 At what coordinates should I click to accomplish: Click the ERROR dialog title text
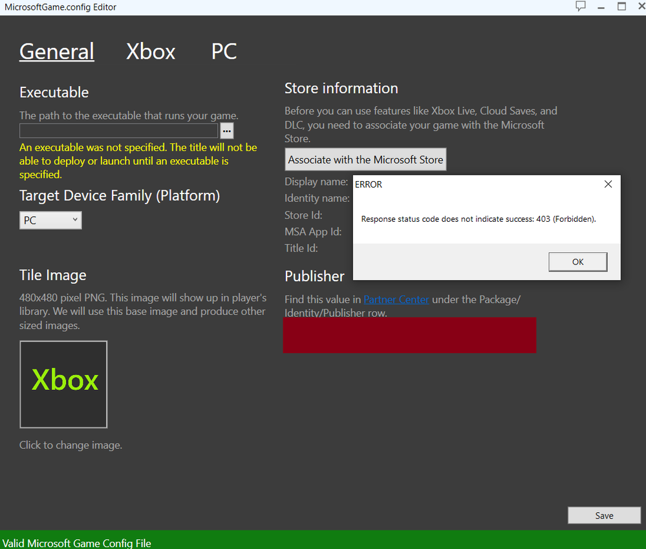coord(369,184)
